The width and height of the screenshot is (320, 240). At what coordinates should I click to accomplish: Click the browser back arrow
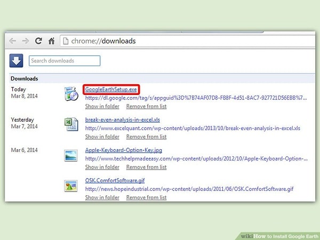(13, 41)
